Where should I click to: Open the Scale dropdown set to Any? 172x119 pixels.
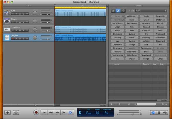(x=151, y=11)
